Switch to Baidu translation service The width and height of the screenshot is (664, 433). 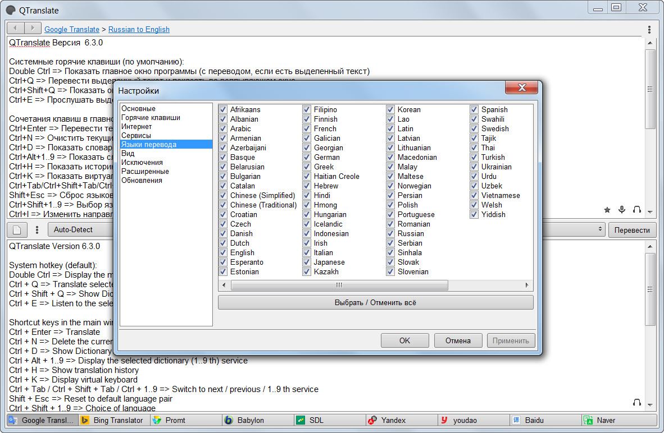(x=546, y=420)
